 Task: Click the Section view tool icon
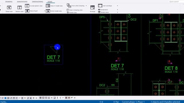tap(20, 8)
